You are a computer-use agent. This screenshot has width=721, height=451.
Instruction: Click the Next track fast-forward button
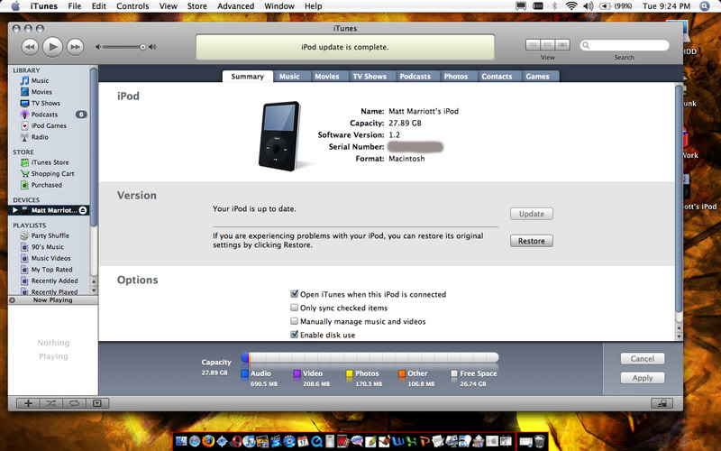pyautogui.click(x=75, y=47)
